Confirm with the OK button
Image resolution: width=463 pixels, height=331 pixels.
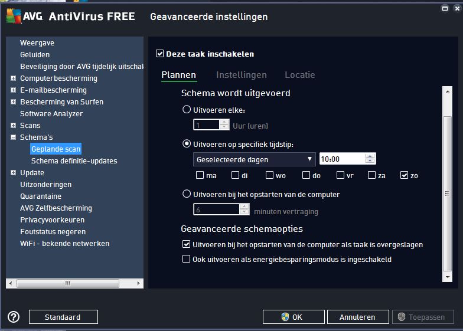(294, 317)
